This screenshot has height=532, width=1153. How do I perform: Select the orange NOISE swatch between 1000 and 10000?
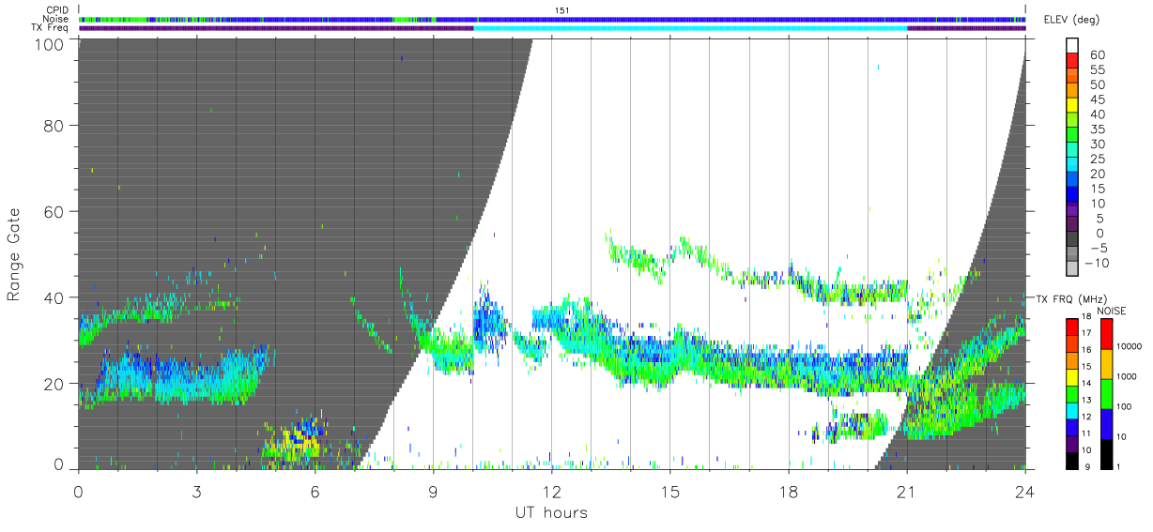click(1105, 363)
